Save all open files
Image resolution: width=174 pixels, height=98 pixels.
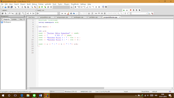tap(11, 7)
